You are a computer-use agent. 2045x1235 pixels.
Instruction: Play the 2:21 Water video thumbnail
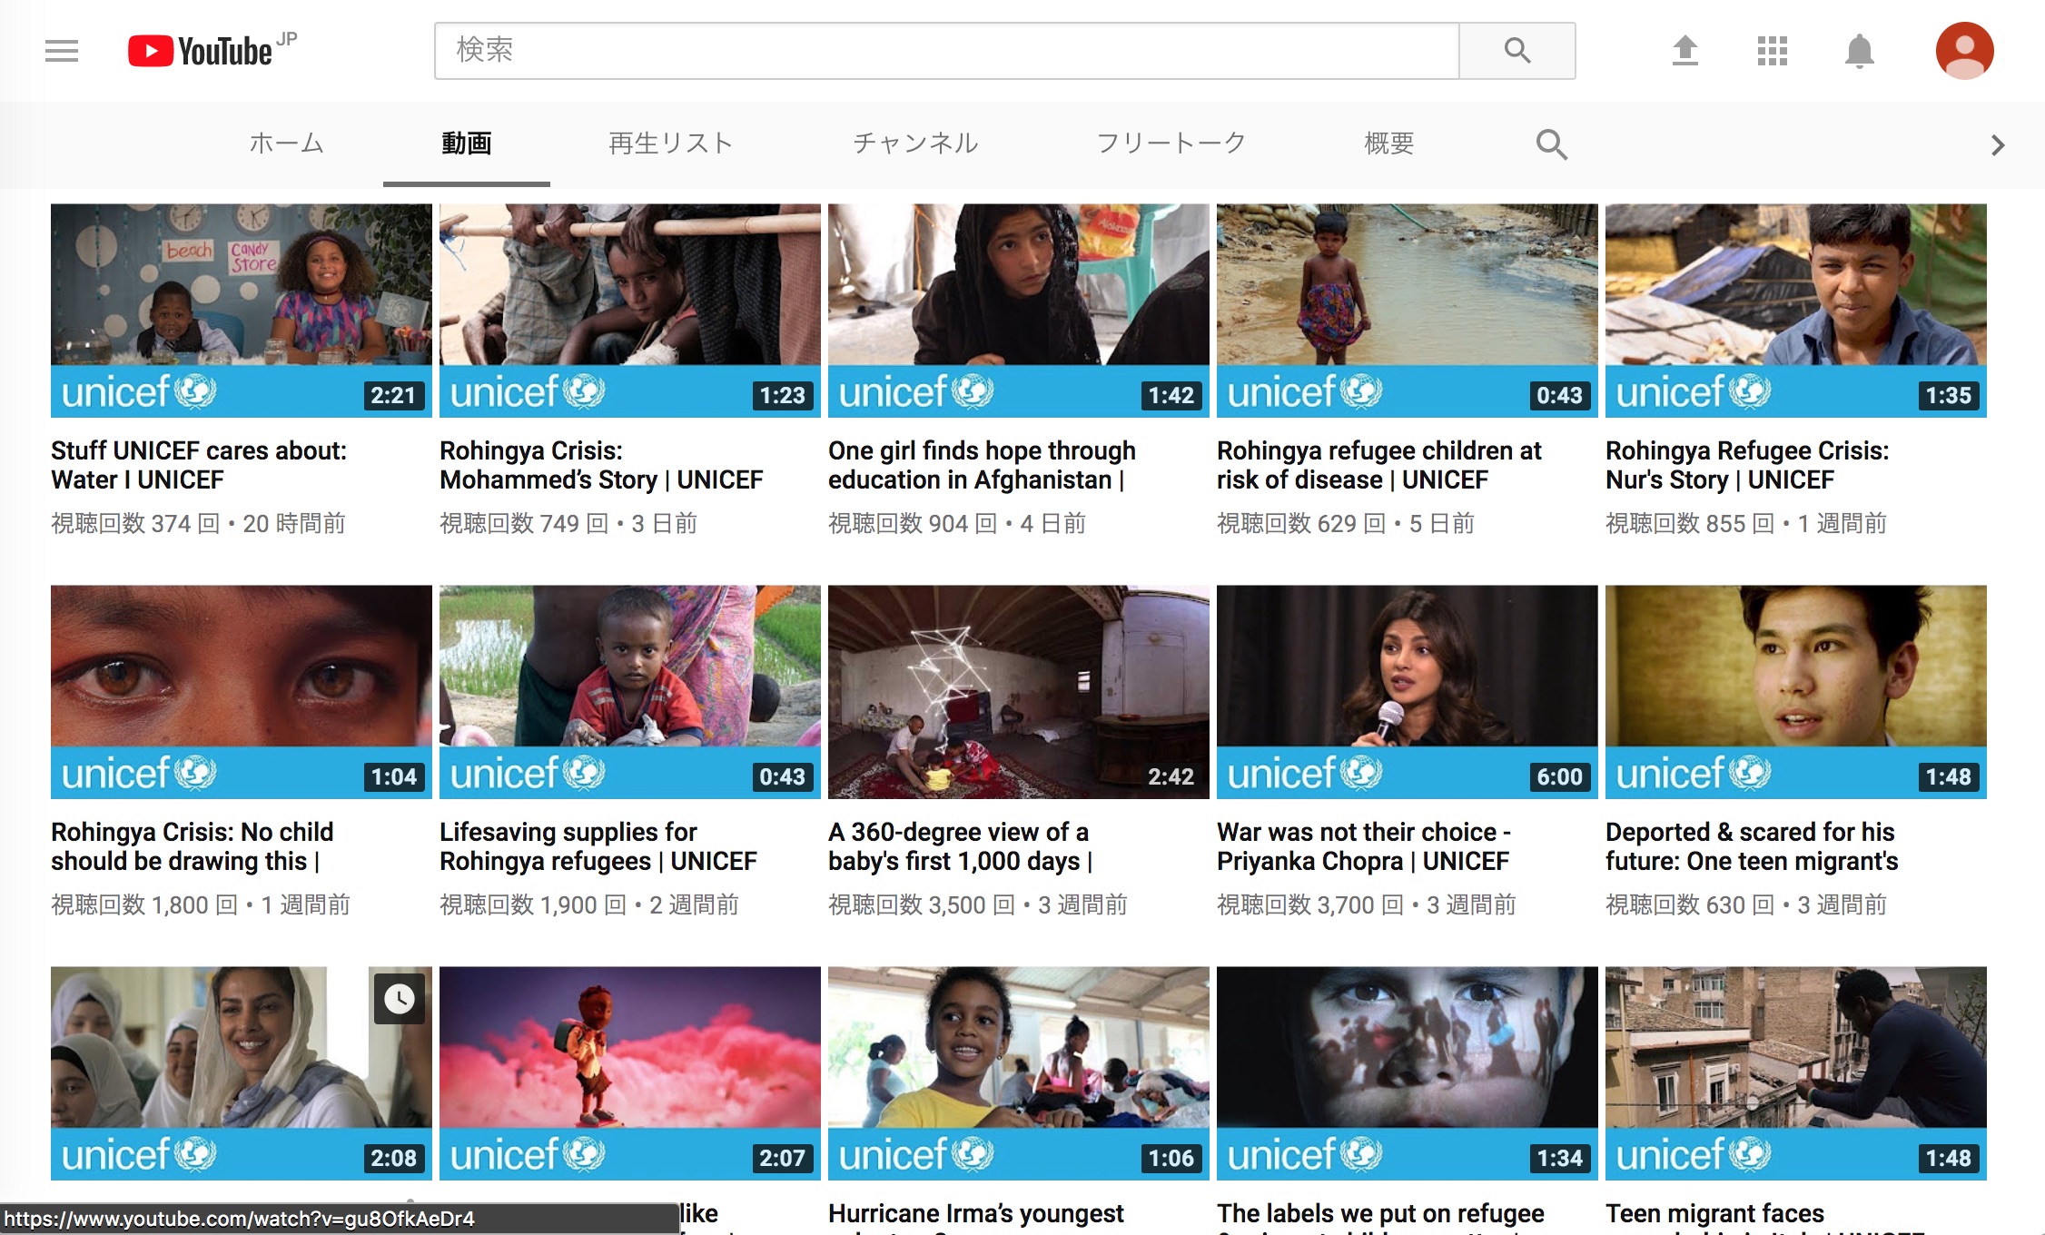[x=242, y=311]
